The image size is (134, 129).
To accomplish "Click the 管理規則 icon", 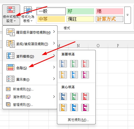I will (8, 104).
